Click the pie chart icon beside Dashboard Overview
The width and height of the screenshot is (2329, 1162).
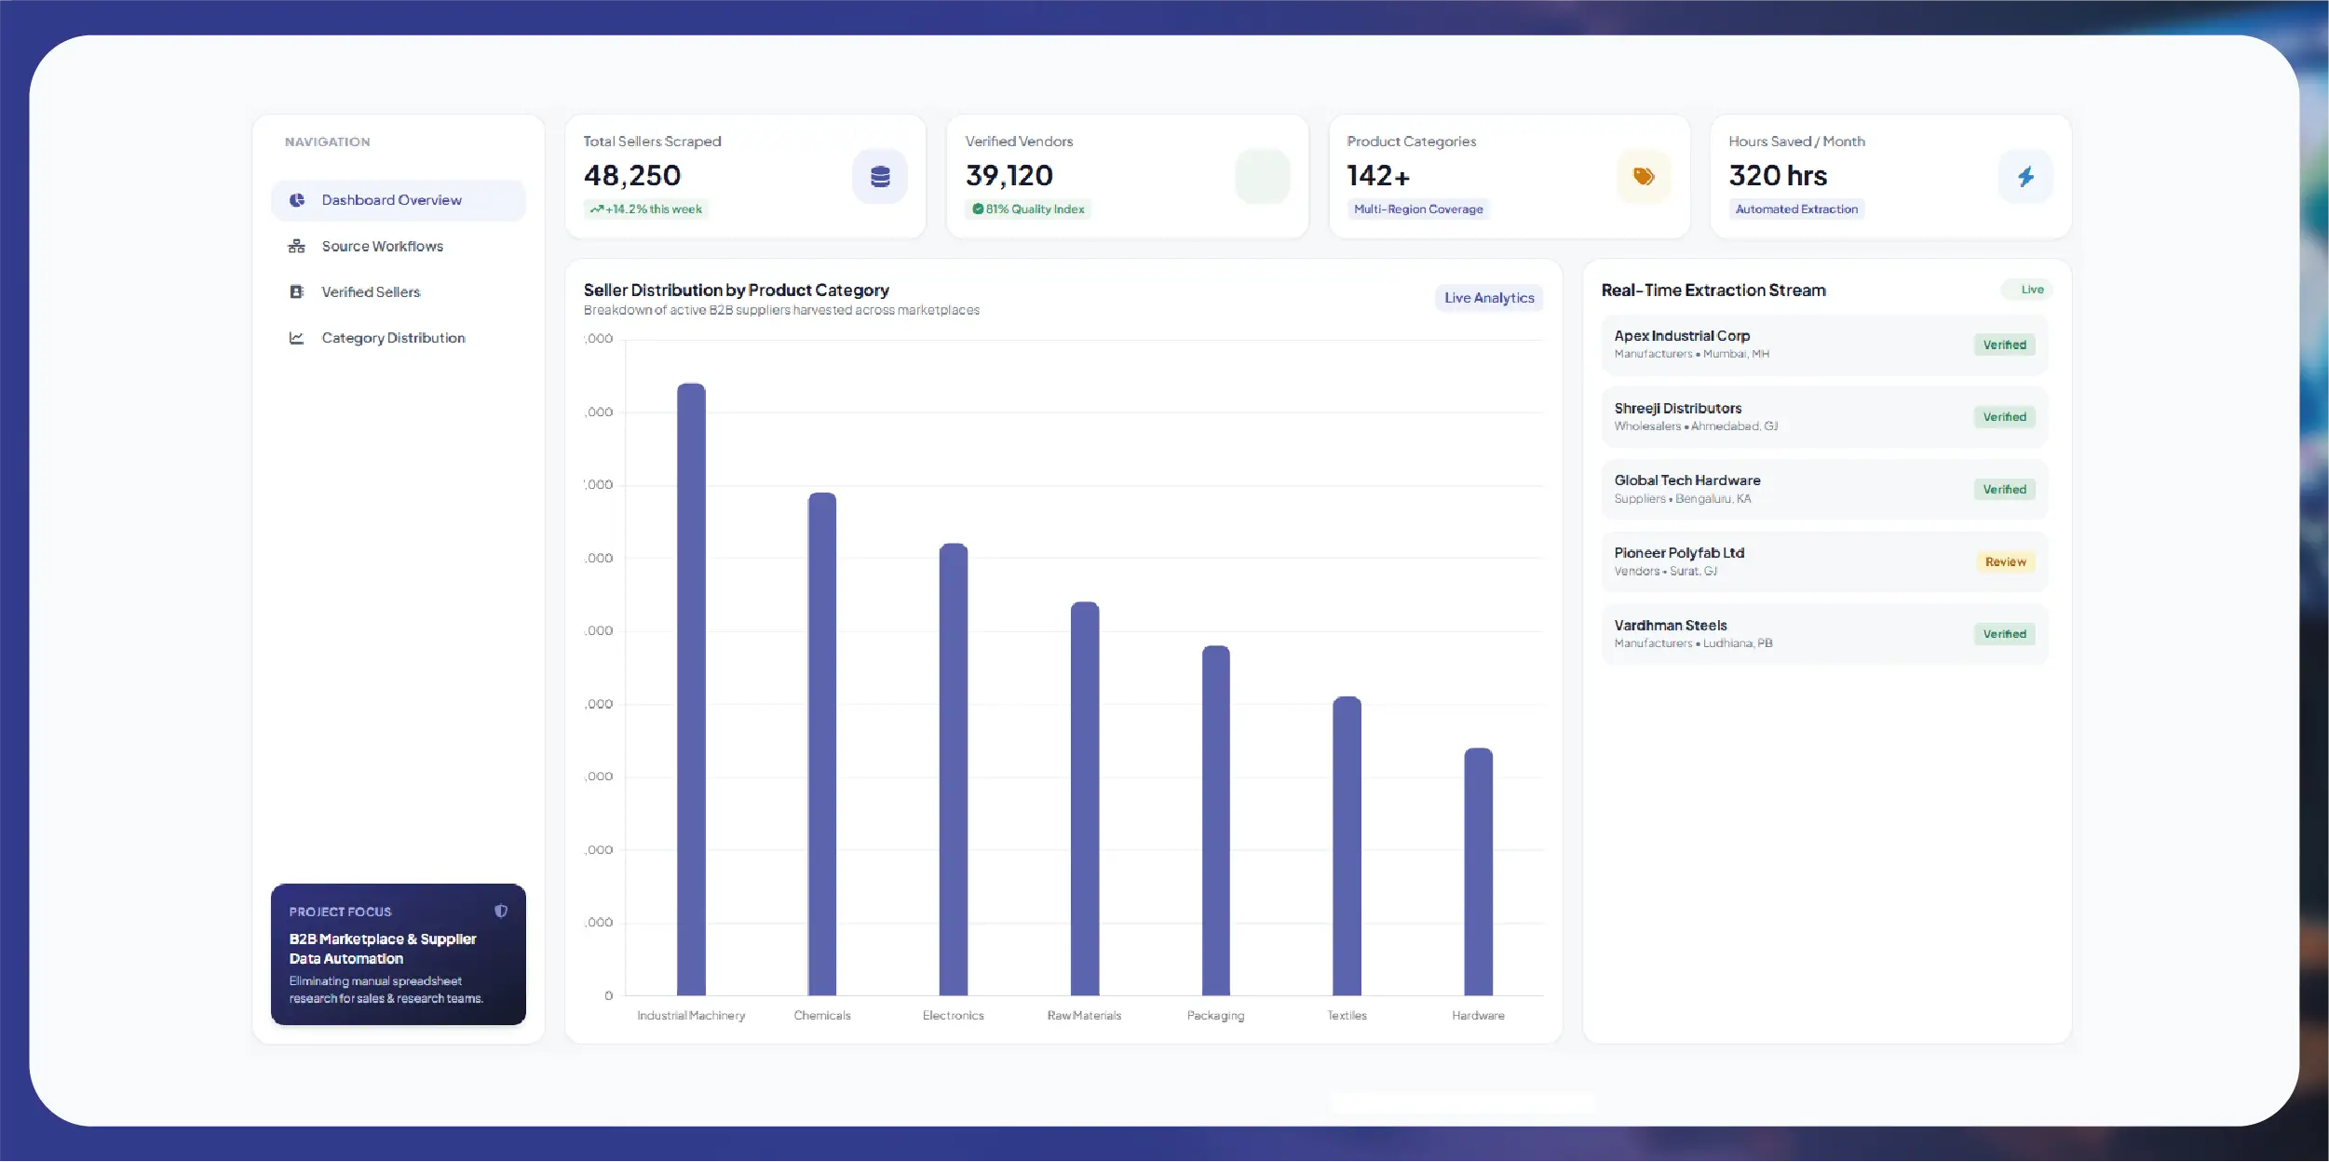tap(297, 200)
